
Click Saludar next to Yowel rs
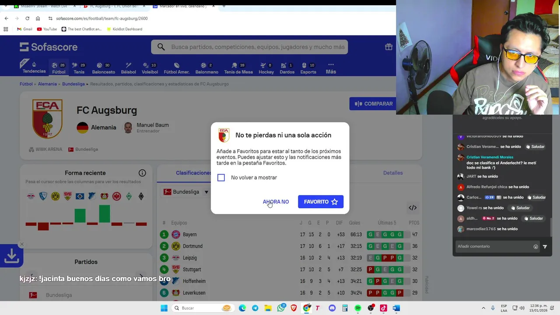[x=520, y=208]
